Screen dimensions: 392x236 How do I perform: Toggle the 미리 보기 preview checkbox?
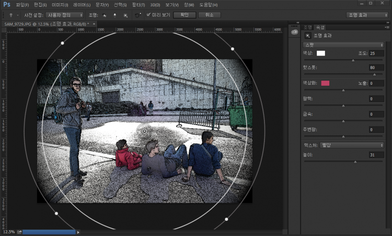pos(149,15)
